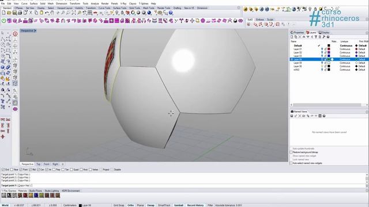Select the blue V-Ray Express material thumbnail
369x207 pixels.
click(x=36, y=195)
